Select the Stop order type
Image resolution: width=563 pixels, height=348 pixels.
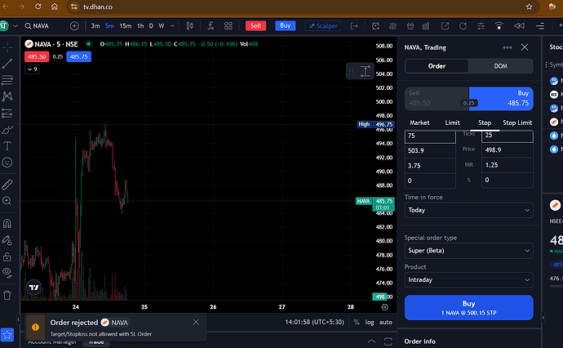[485, 123]
